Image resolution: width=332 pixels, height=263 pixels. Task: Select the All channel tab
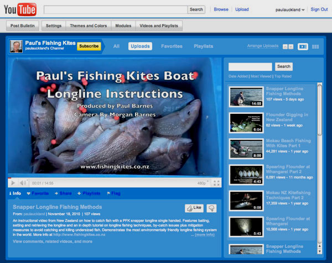click(116, 46)
